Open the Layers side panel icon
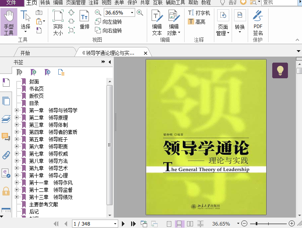Image resolution: width=302 pixels, height=228 pixels. click(x=6, y=119)
